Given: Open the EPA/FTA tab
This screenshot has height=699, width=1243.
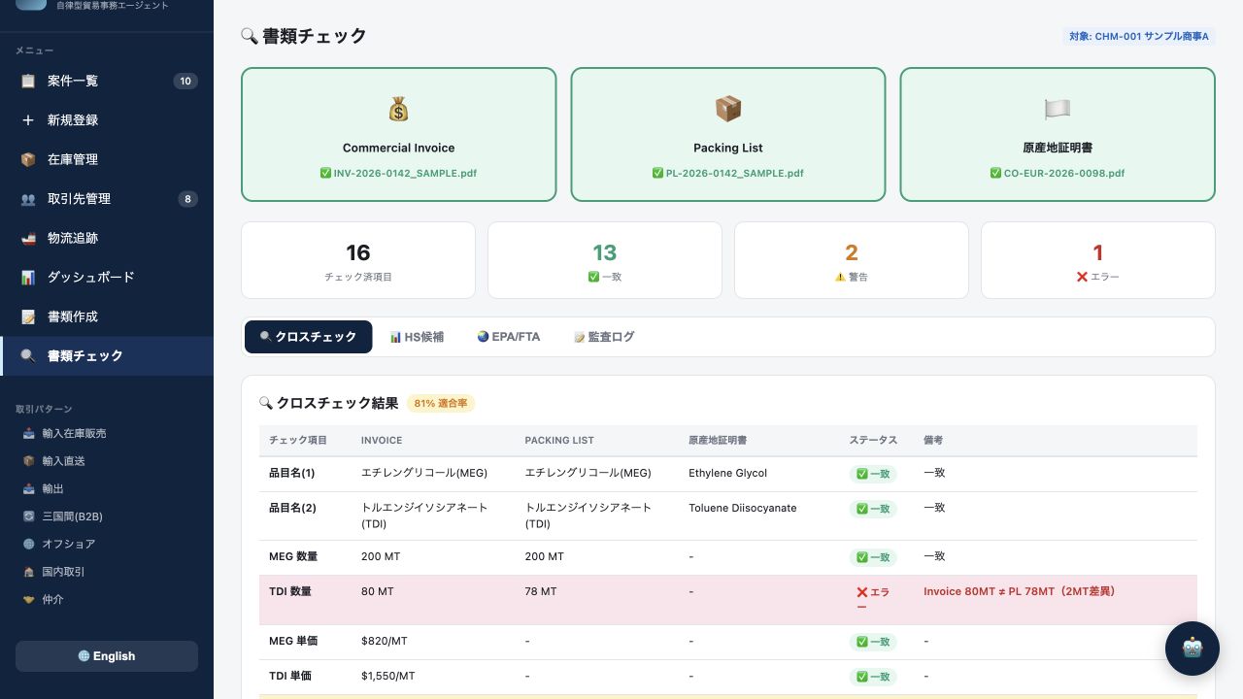Looking at the screenshot, I should click(x=509, y=337).
